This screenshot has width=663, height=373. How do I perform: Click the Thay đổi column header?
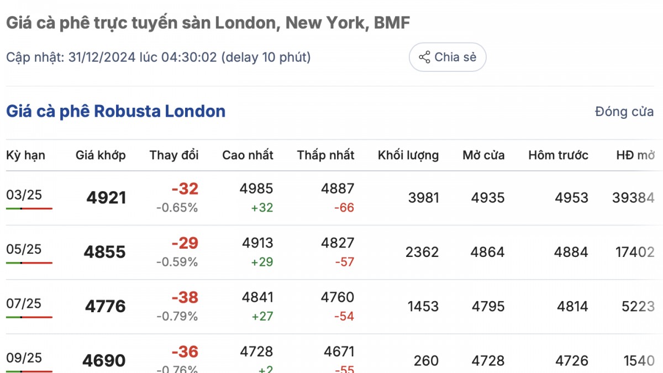pos(174,155)
